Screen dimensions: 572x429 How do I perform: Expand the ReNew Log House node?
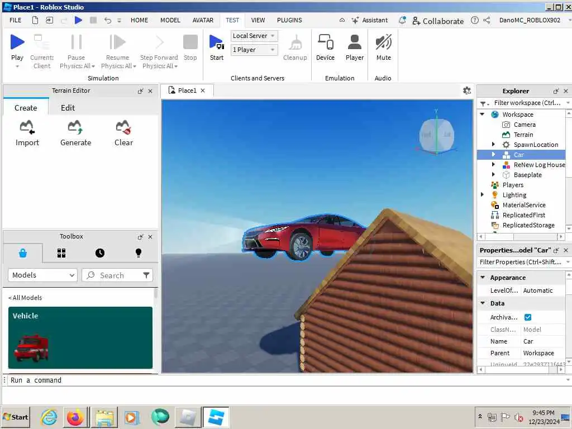click(x=493, y=165)
